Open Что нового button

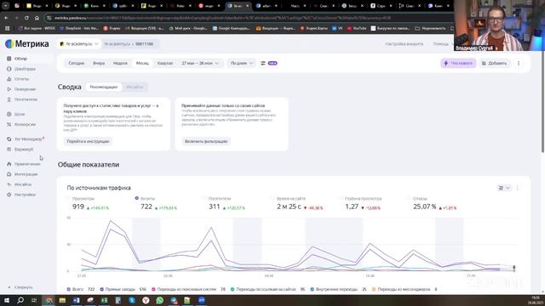click(x=458, y=63)
